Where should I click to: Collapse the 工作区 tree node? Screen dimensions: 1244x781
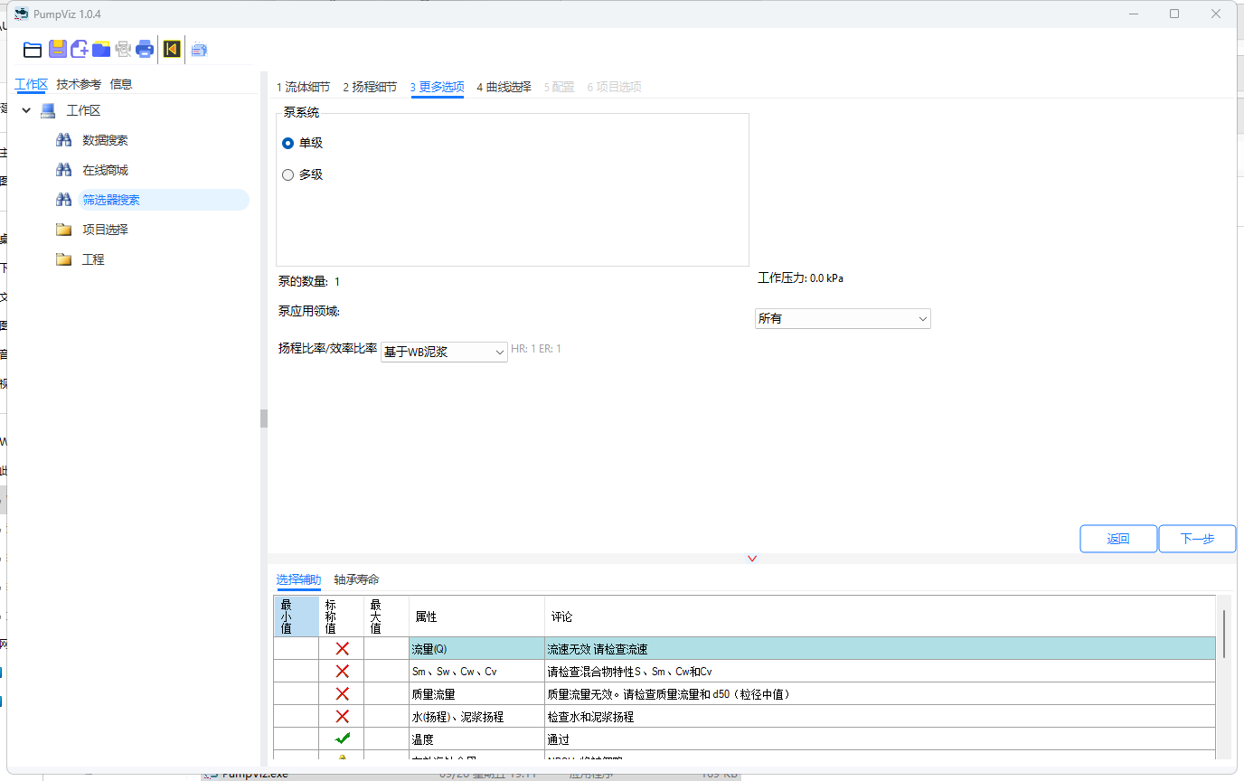26,109
